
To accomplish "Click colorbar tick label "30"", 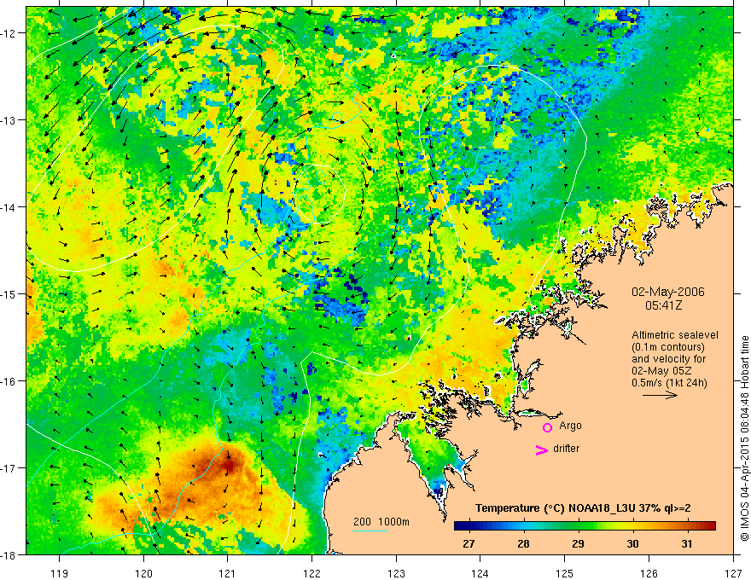I will click(632, 543).
